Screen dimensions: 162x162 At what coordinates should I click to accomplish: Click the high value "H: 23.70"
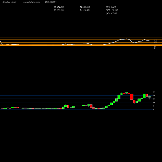(x=85, y=7)
